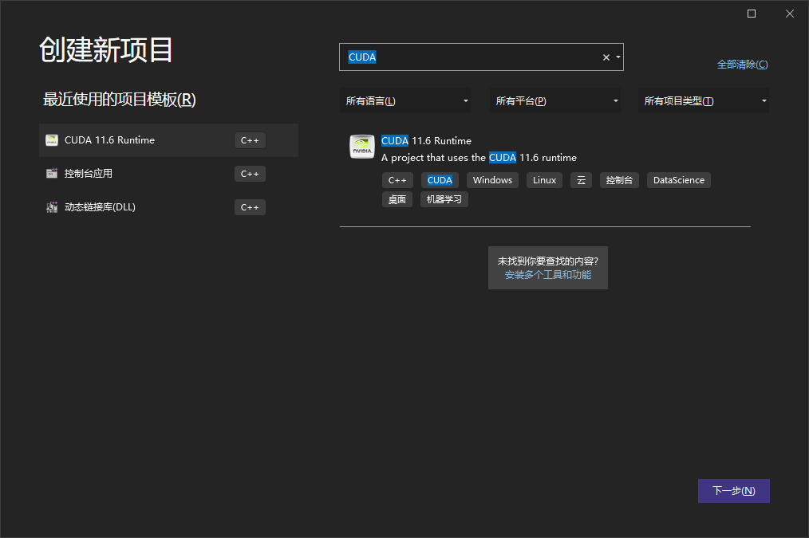Image resolution: width=809 pixels, height=538 pixels.
Task: Select 动态链接库(DLL) from recent templates
Action: (100, 207)
